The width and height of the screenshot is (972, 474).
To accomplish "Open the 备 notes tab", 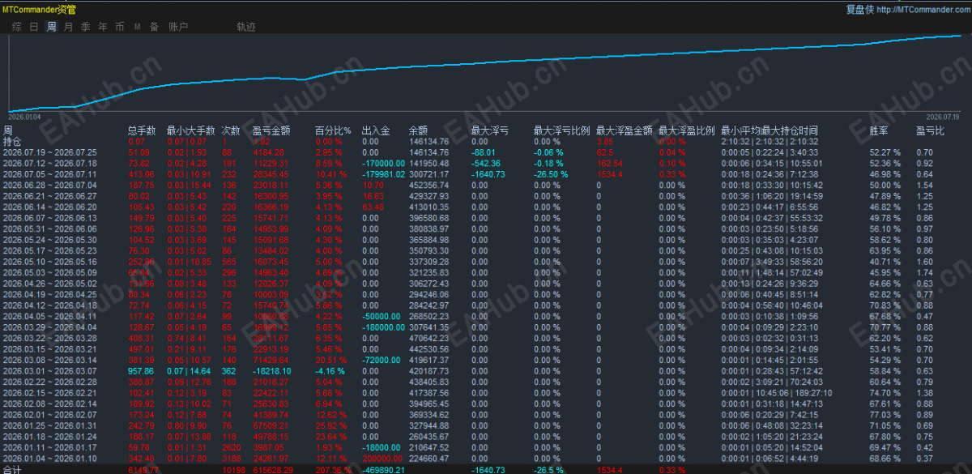I will click(154, 27).
